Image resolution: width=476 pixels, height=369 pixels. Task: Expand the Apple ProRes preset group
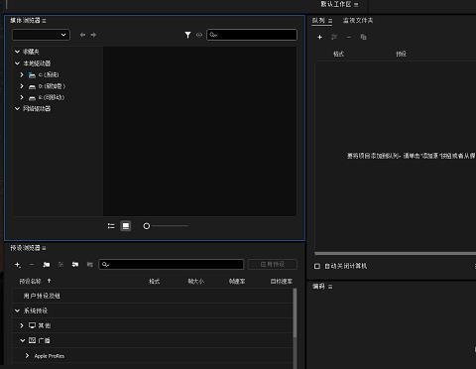click(27, 356)
